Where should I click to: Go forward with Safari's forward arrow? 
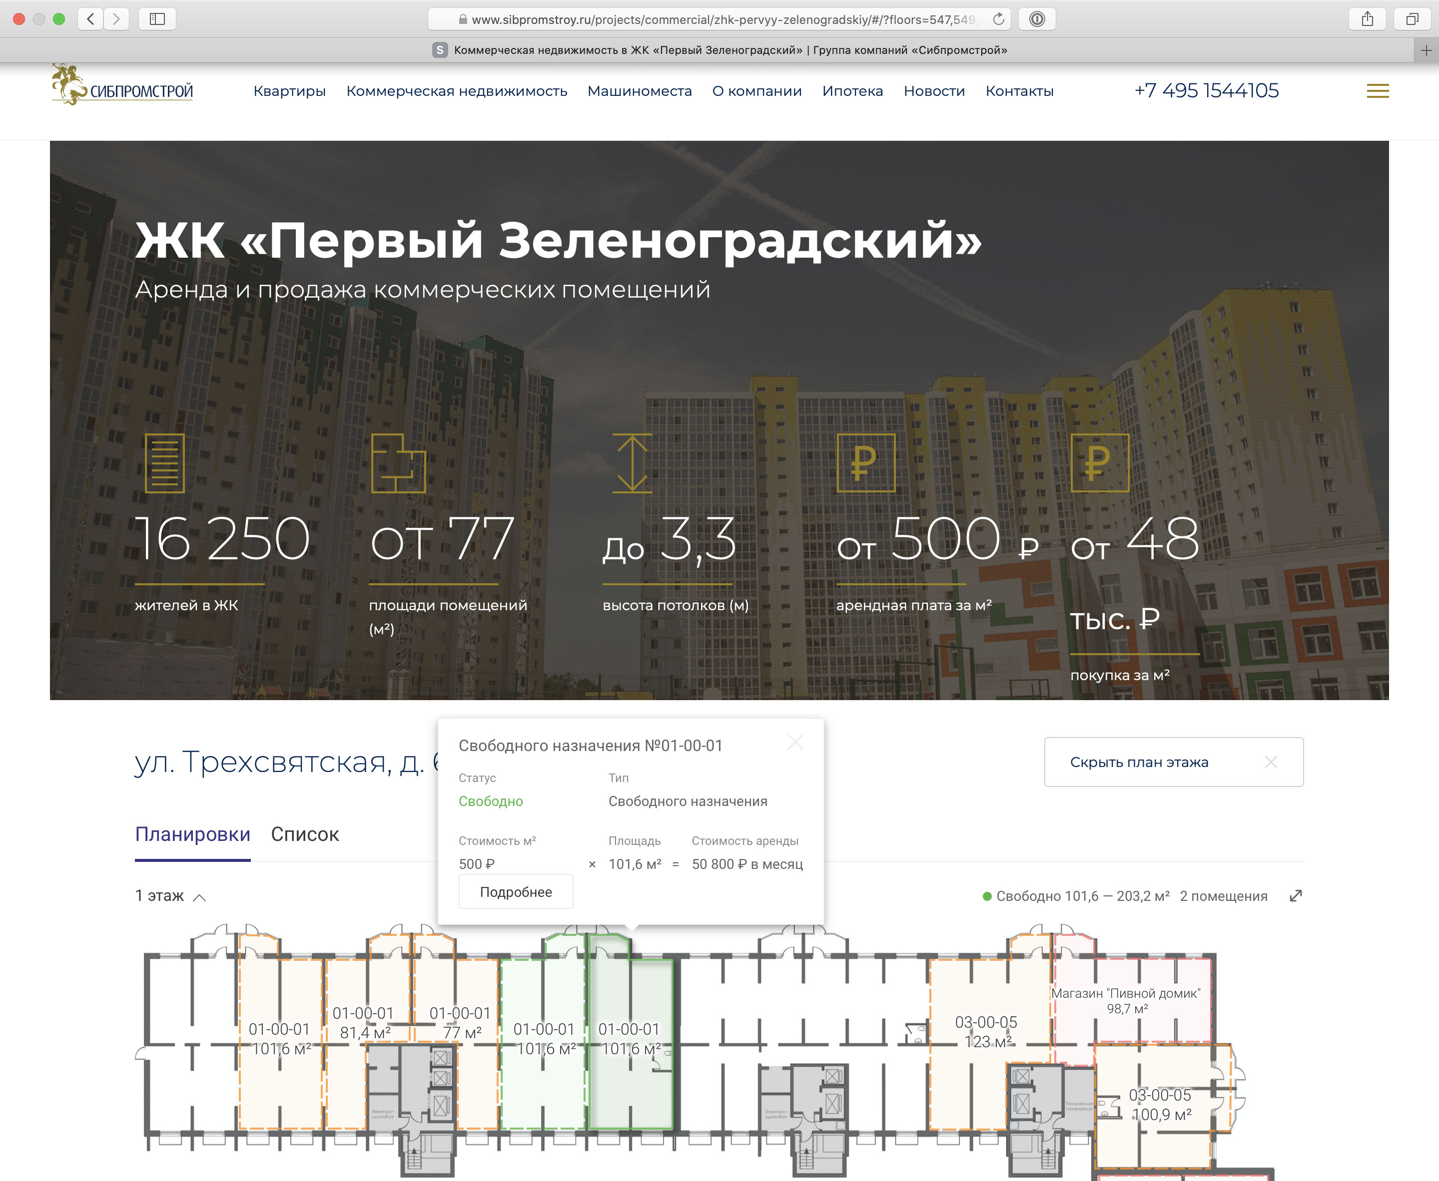(116, 19)
